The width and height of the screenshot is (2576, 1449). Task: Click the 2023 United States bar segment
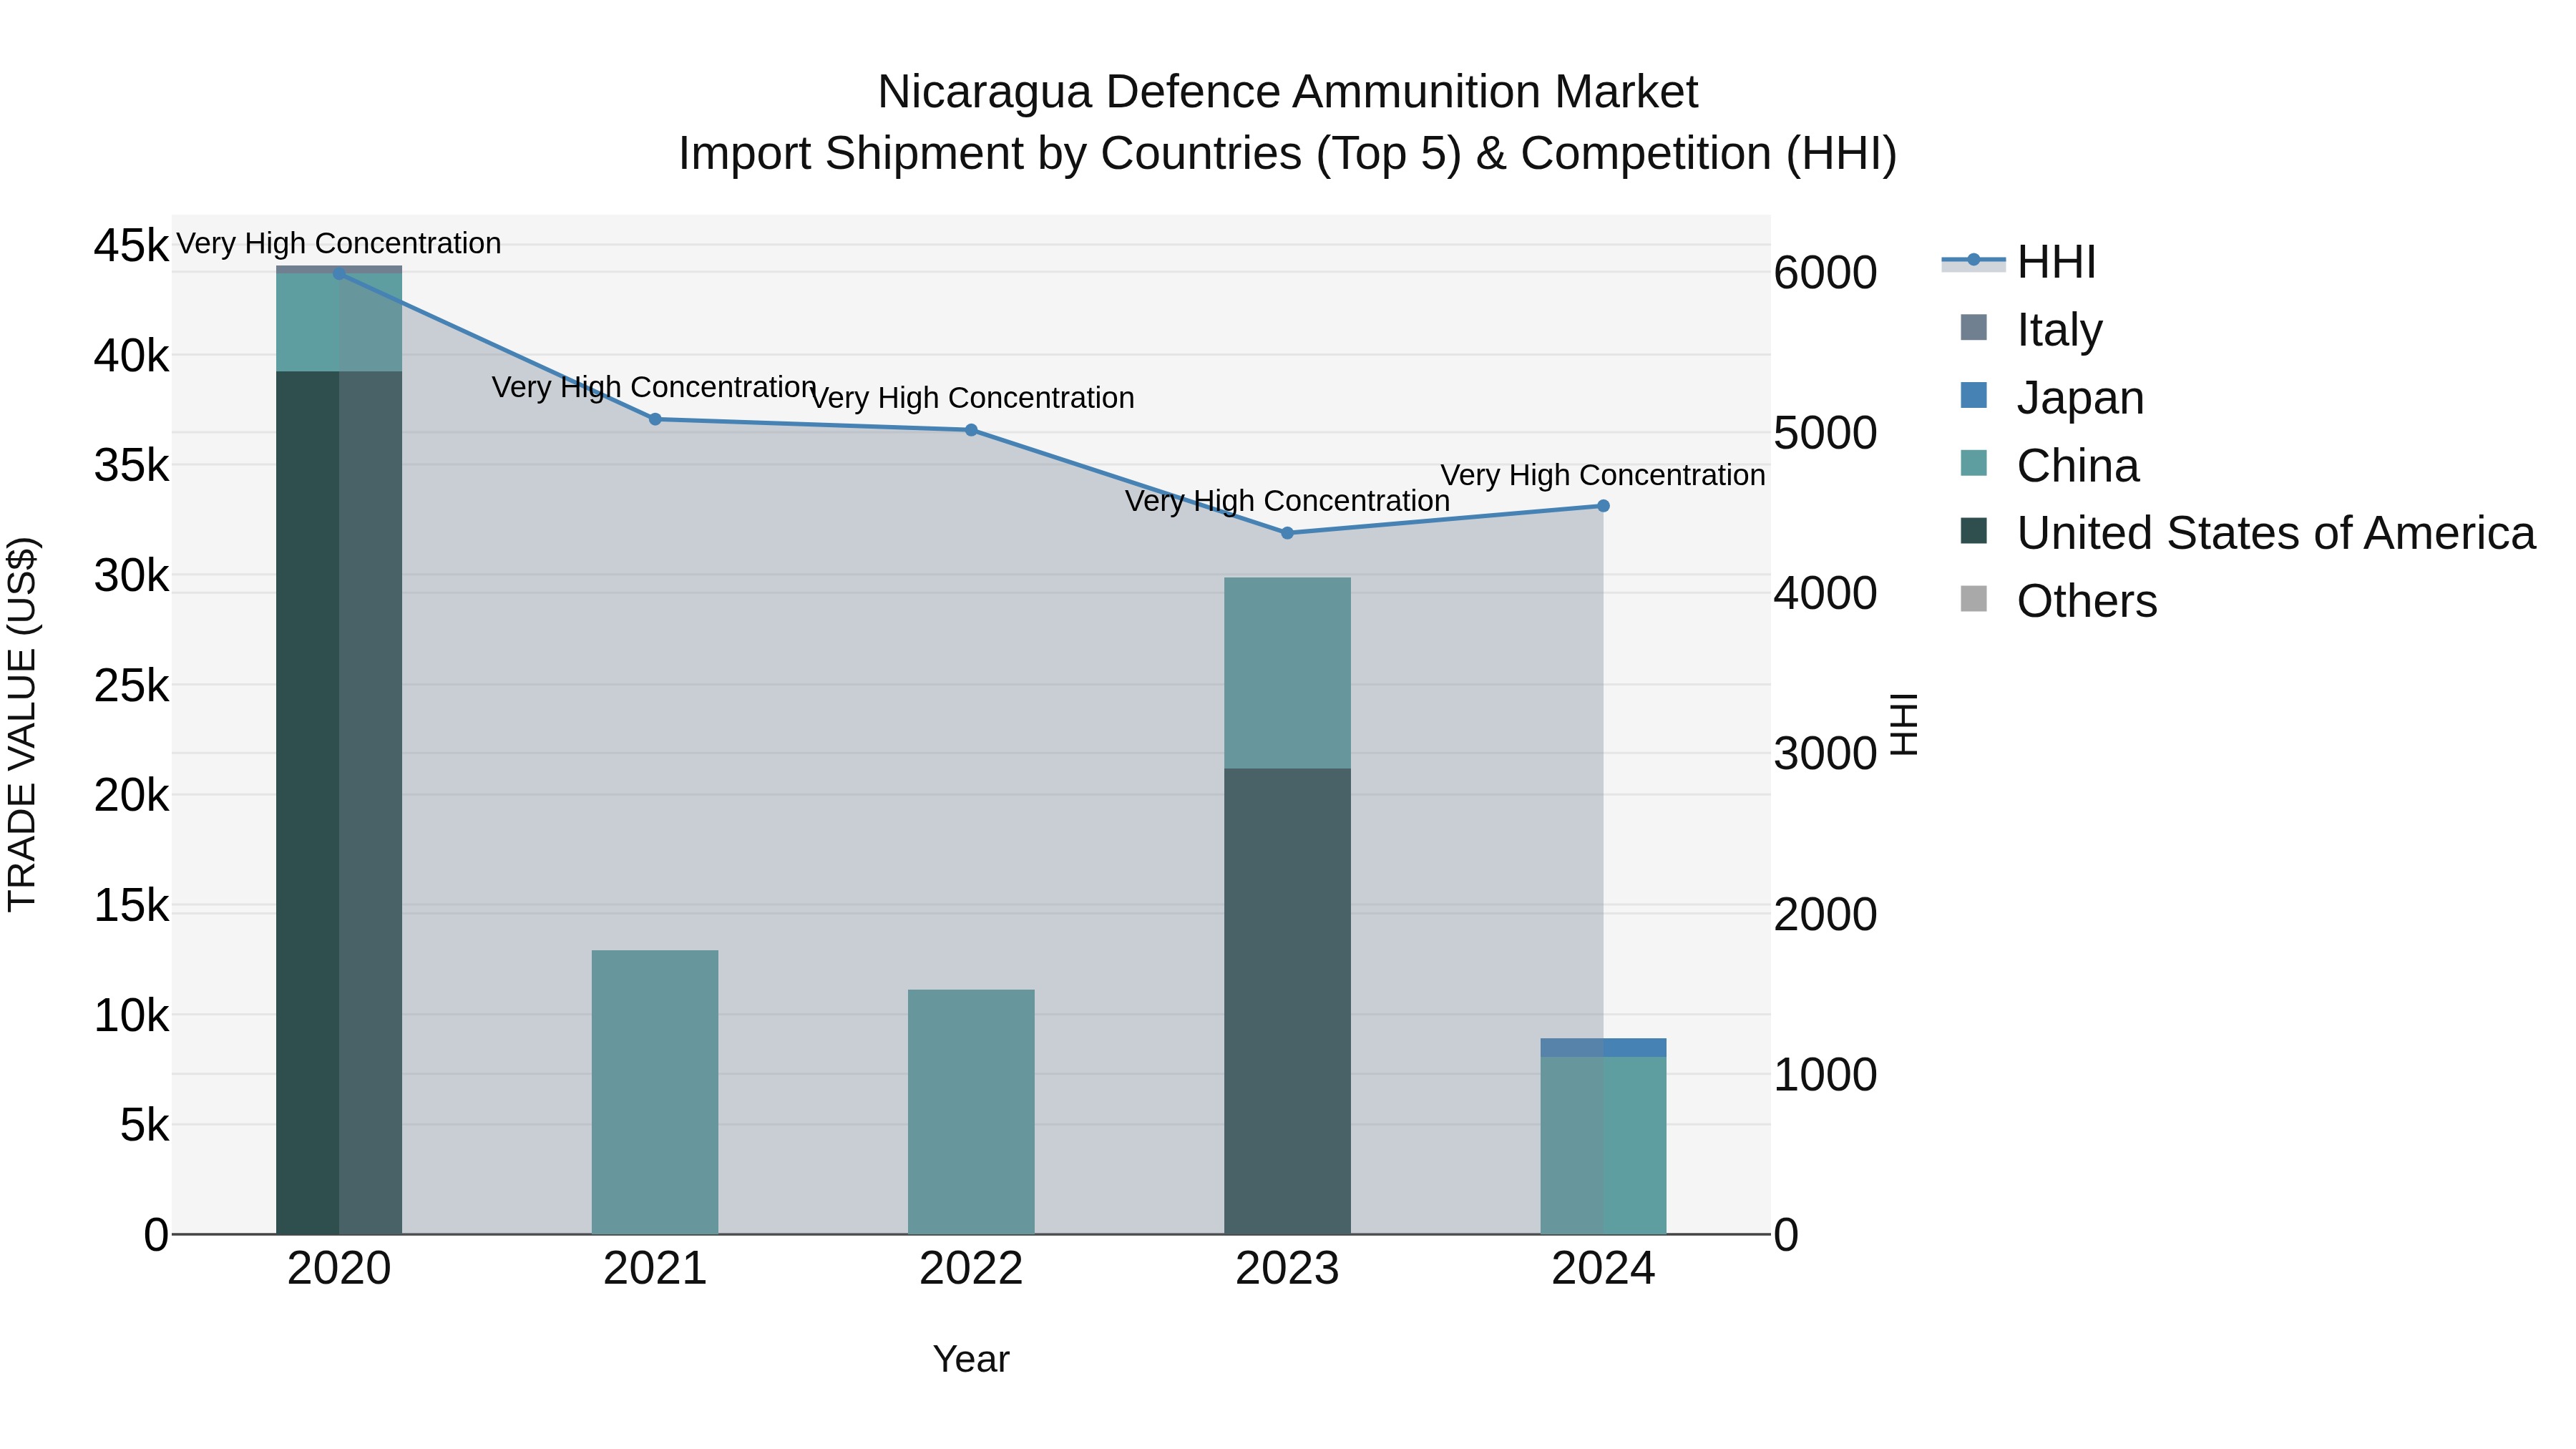point(1287,1001)
